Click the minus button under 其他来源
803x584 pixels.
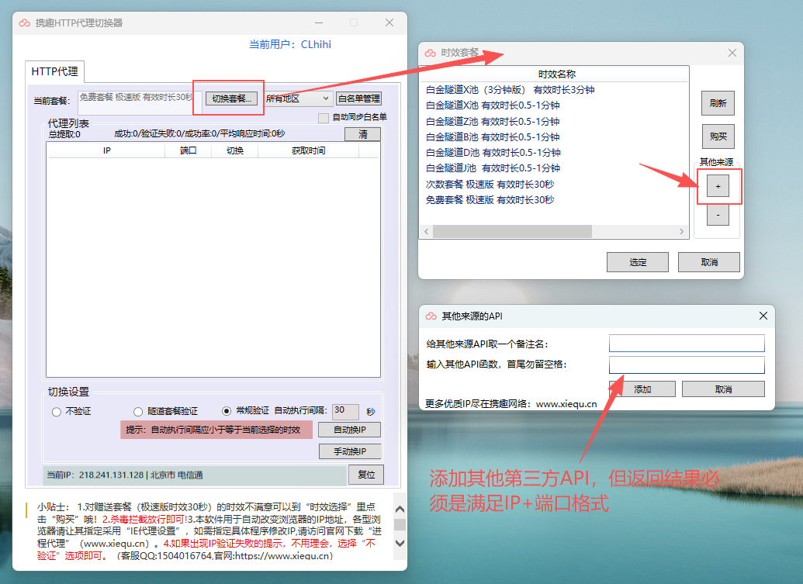718,215
